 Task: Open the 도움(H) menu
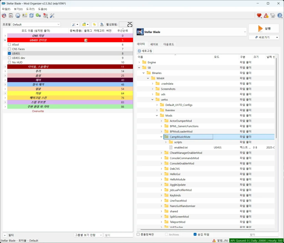(x=42, y=9)
